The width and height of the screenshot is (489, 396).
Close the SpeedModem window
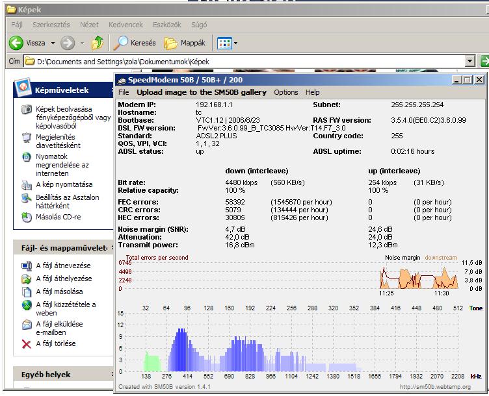479,80
